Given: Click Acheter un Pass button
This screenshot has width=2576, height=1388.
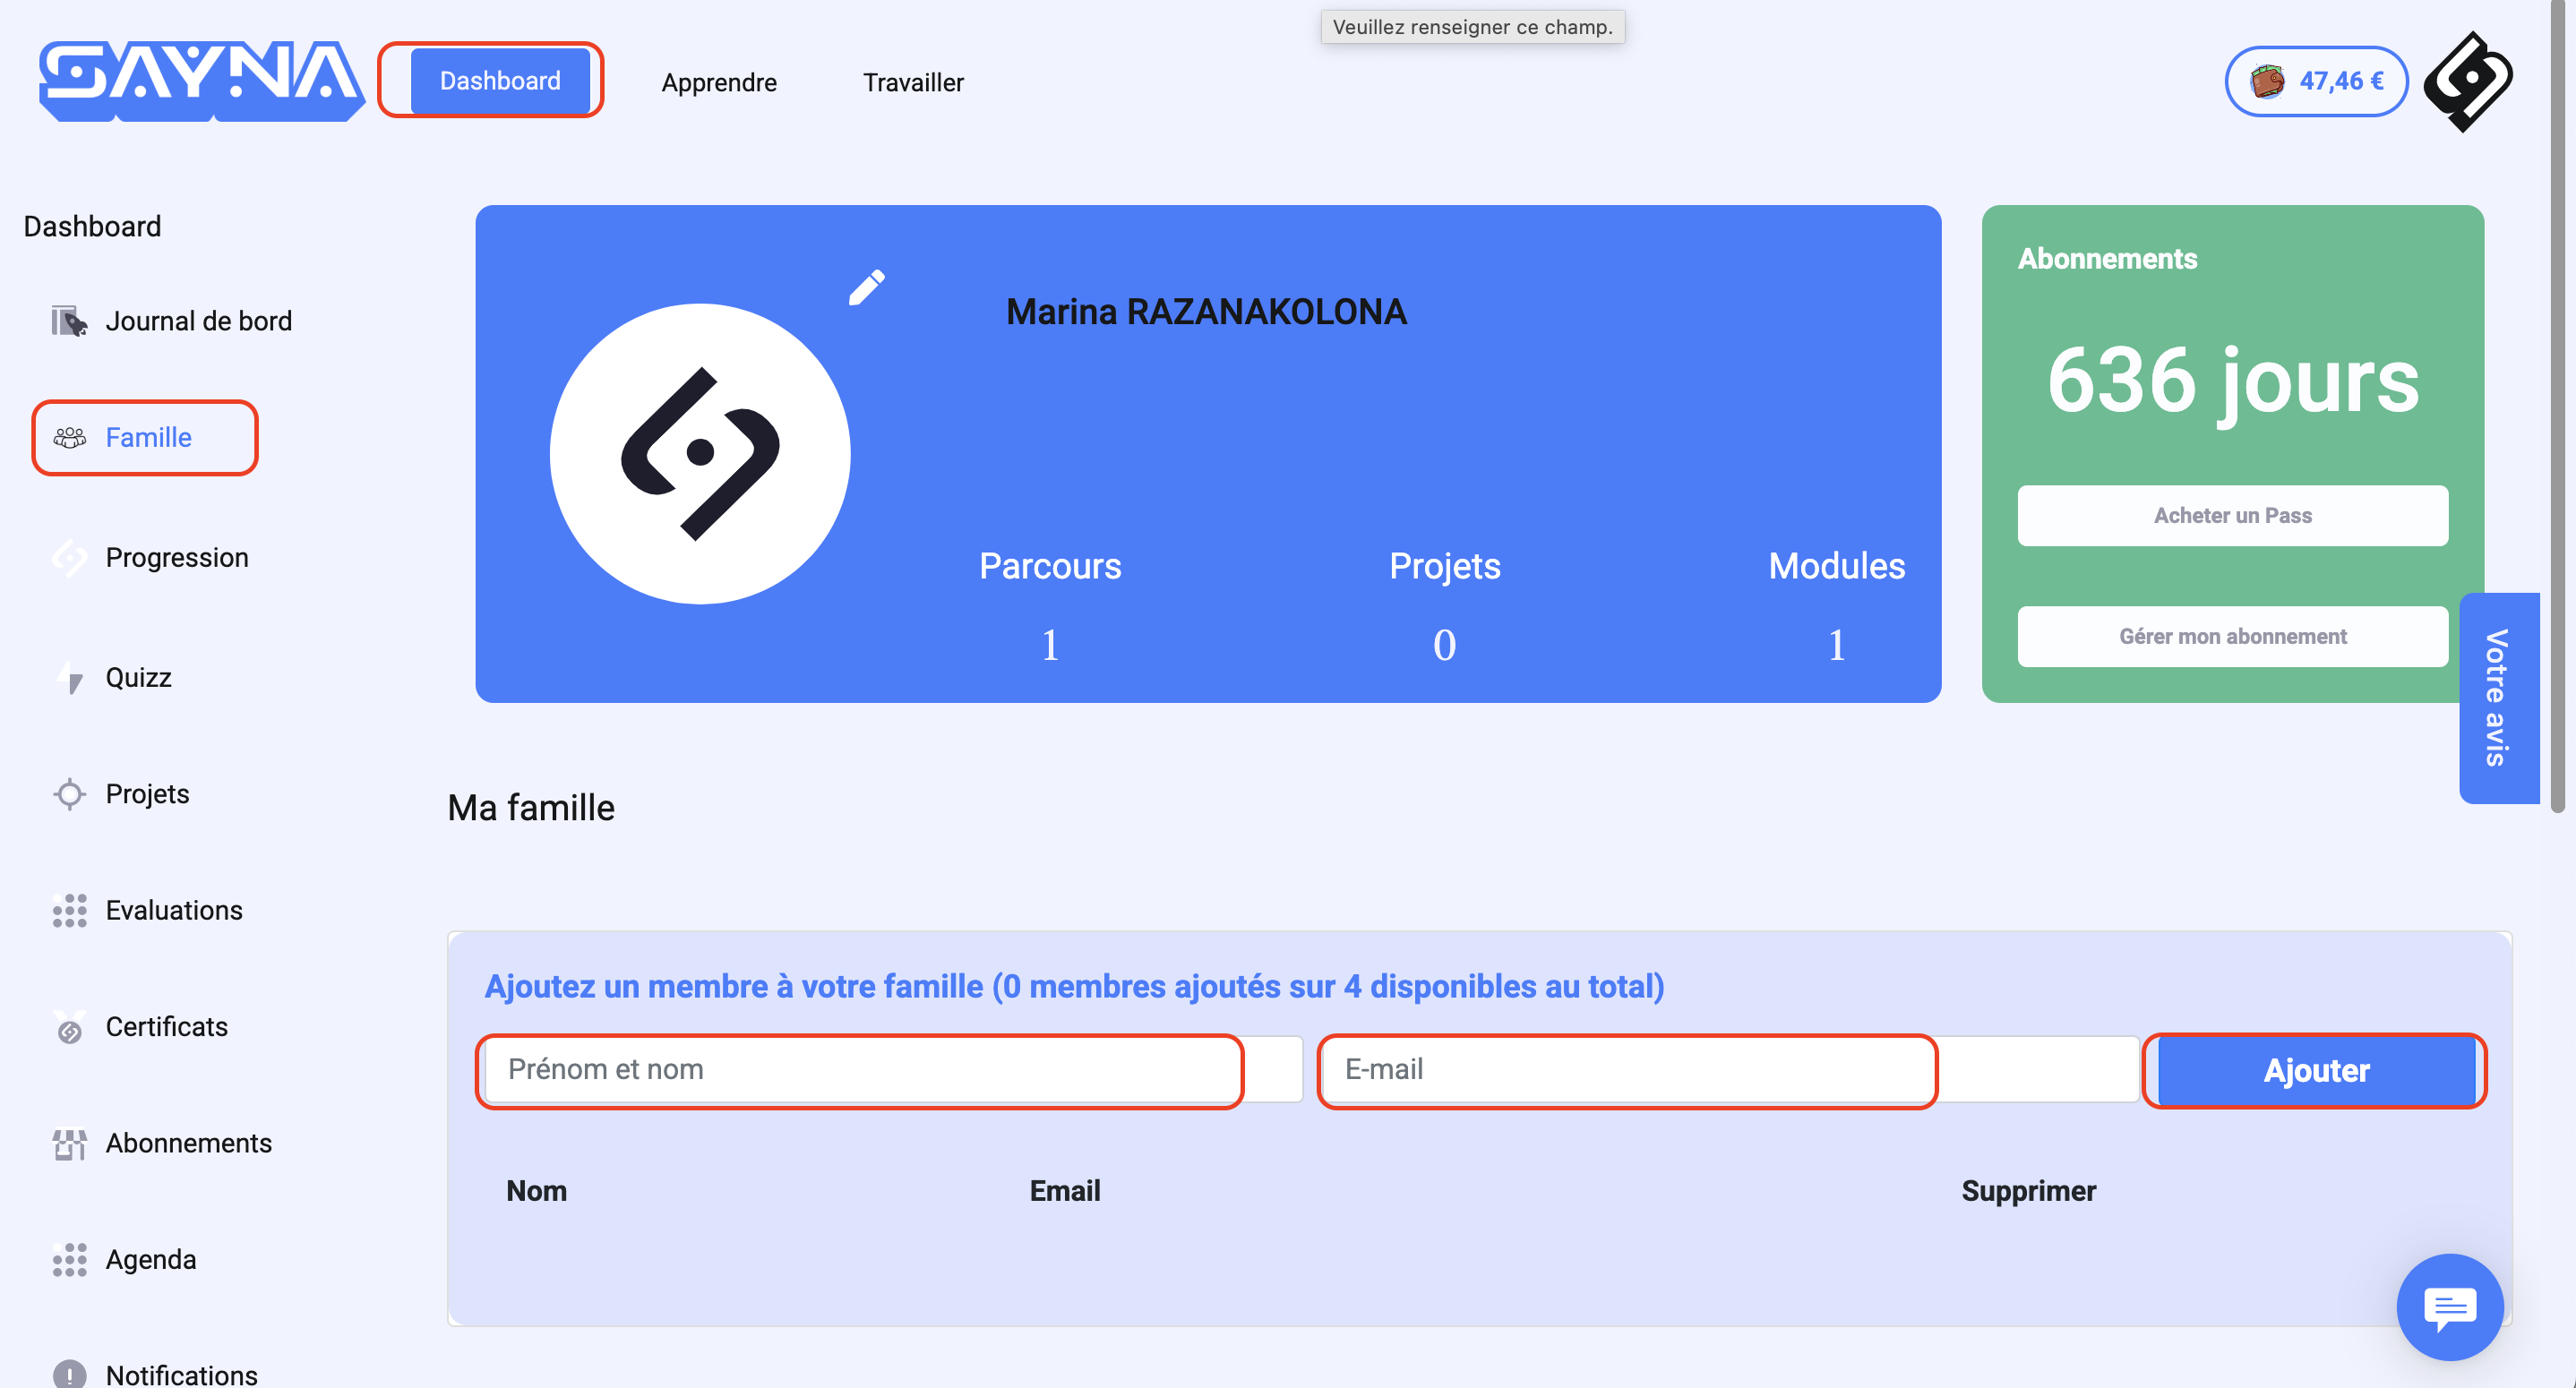Looking at the screenshot, I should pos(2232,516).
